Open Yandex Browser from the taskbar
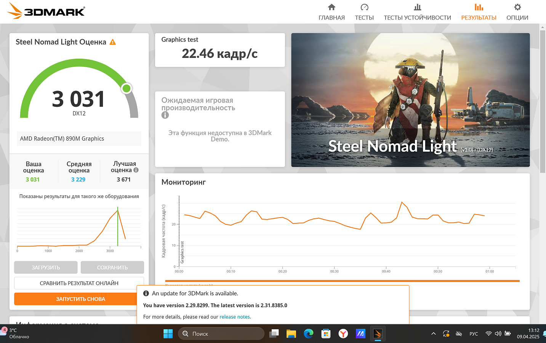 point(343,334)
